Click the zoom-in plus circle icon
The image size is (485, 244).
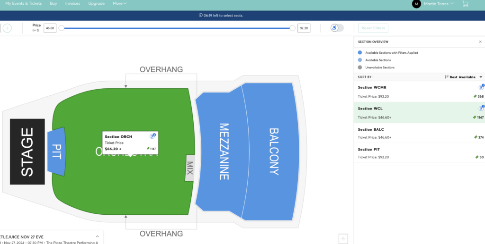click(x=7, y=28)
